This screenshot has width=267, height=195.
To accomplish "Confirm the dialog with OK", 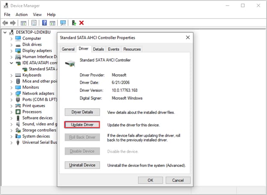I will point(151,180).
